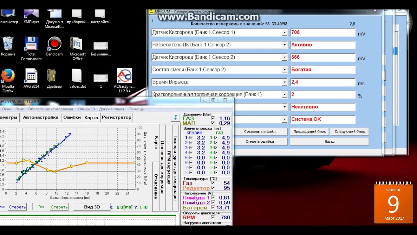Toggle gas injector 1 checkbox
Viewport: 417px width, 235px height.
pos(216,138)
